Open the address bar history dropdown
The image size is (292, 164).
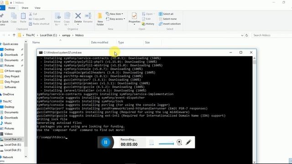click(x=242, y=36)
